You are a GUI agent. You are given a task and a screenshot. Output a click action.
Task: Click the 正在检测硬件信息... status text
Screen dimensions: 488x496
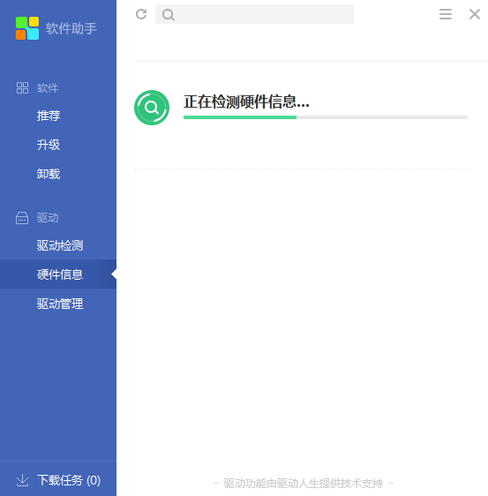tap(246, 101)
